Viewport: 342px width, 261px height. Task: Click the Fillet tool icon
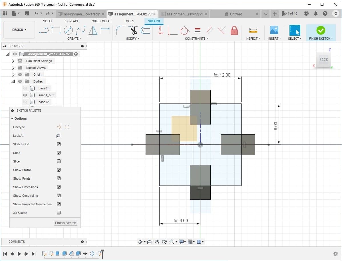pos(121,30)
